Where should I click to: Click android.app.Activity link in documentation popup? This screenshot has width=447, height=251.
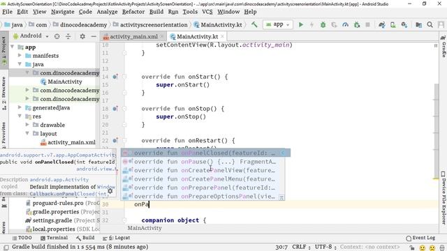[59, 180]
